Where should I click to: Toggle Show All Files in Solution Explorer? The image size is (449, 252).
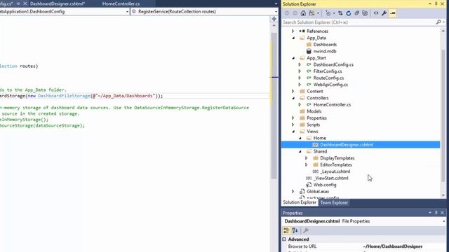[x=365, y=13]
